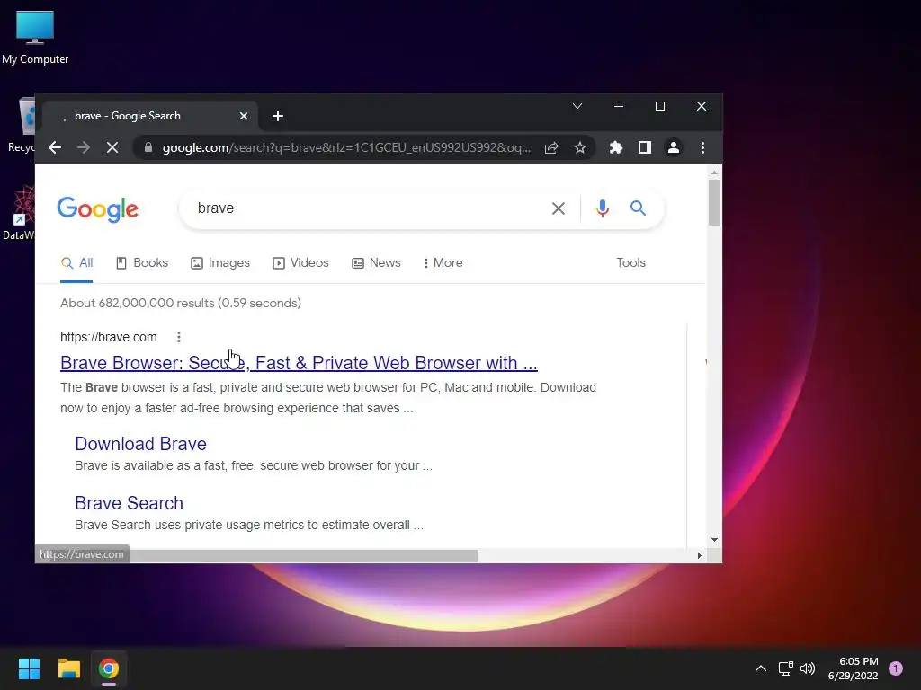Switch to Books results tab

[x=142, y=263]
